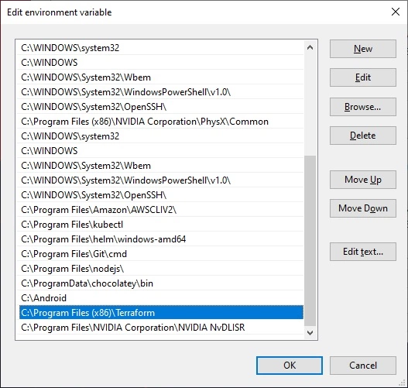The height and width of the screenshot is (388, 408).
Task: Close the dialog with the X icon
Action: [396, 12]
